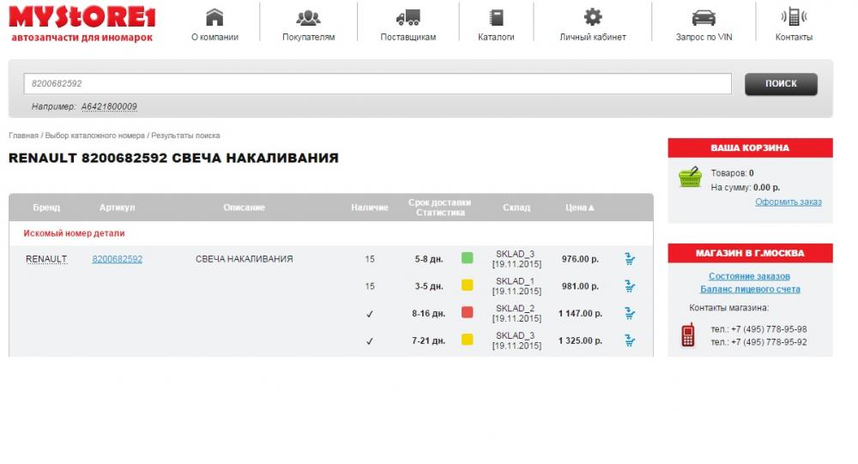Open the Запрос по VIN menu item

tap(704, 37)
